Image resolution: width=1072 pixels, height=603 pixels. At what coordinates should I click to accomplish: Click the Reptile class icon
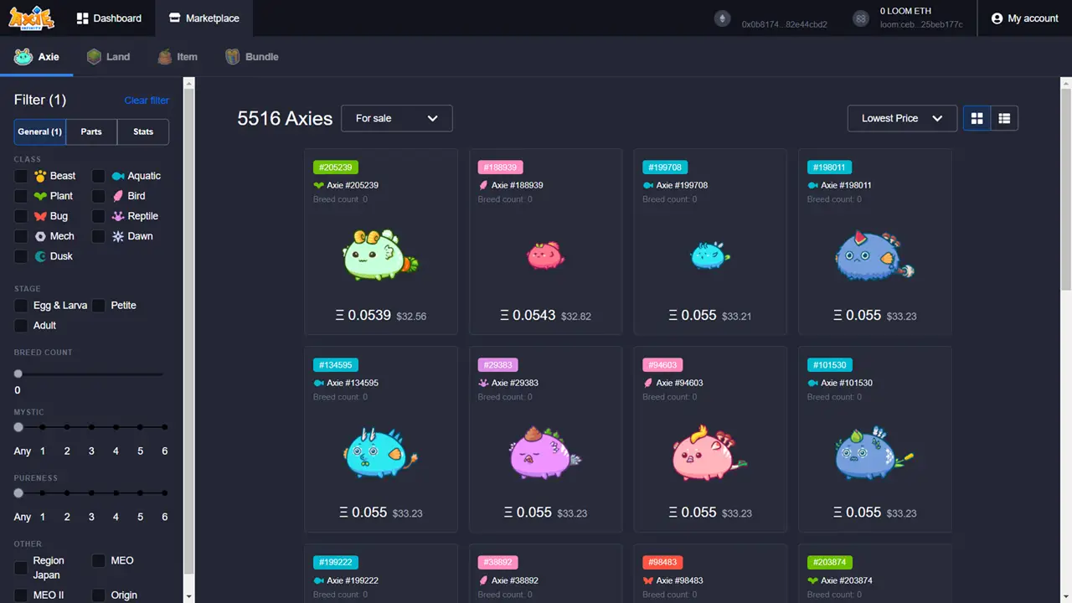118,216
